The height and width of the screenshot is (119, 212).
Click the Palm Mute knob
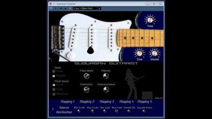(x=86, y=76)
